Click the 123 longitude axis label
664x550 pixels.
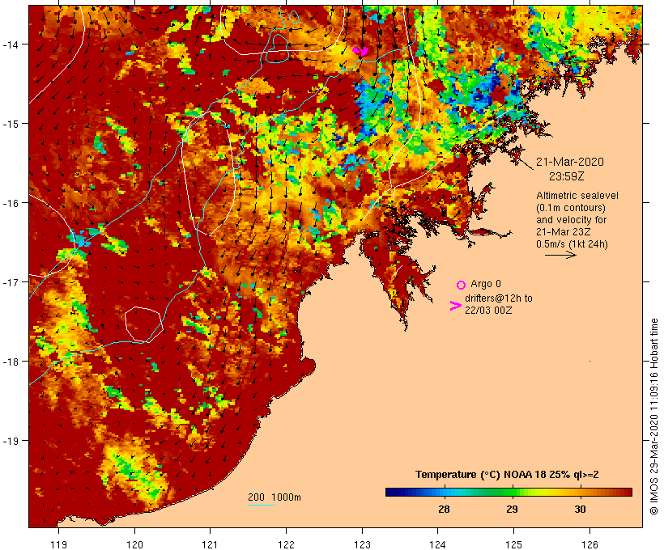tap(362, 544)
